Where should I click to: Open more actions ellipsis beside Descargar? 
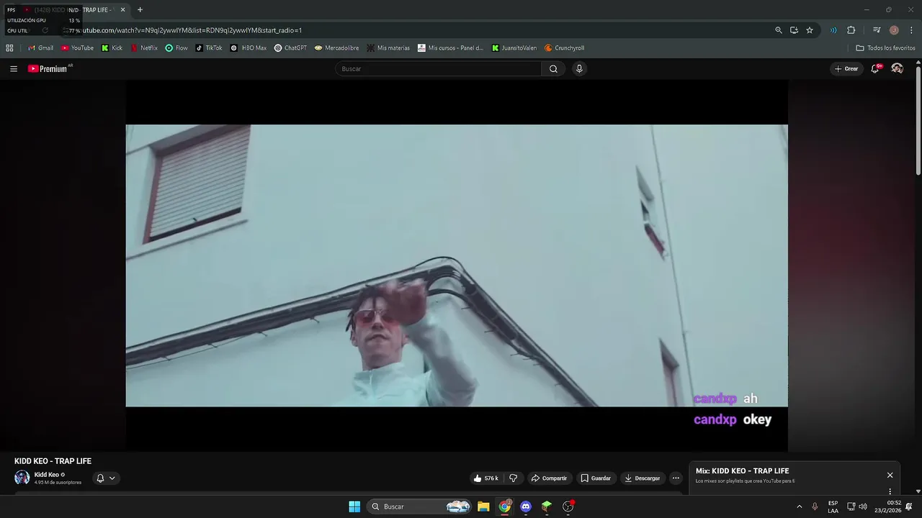point(676,478)
